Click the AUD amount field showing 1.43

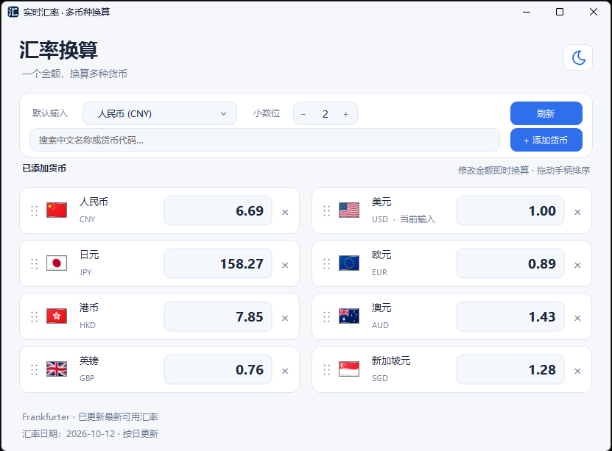[x=510, y=316]
